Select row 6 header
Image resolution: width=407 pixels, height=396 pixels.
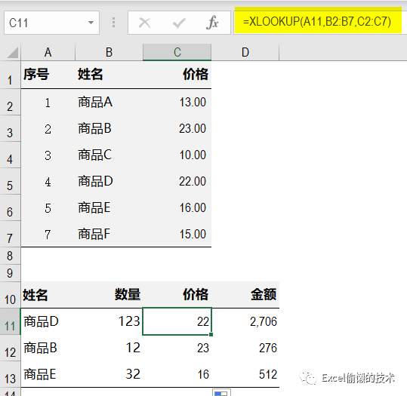pyautogui.click(x=10, y=207)
